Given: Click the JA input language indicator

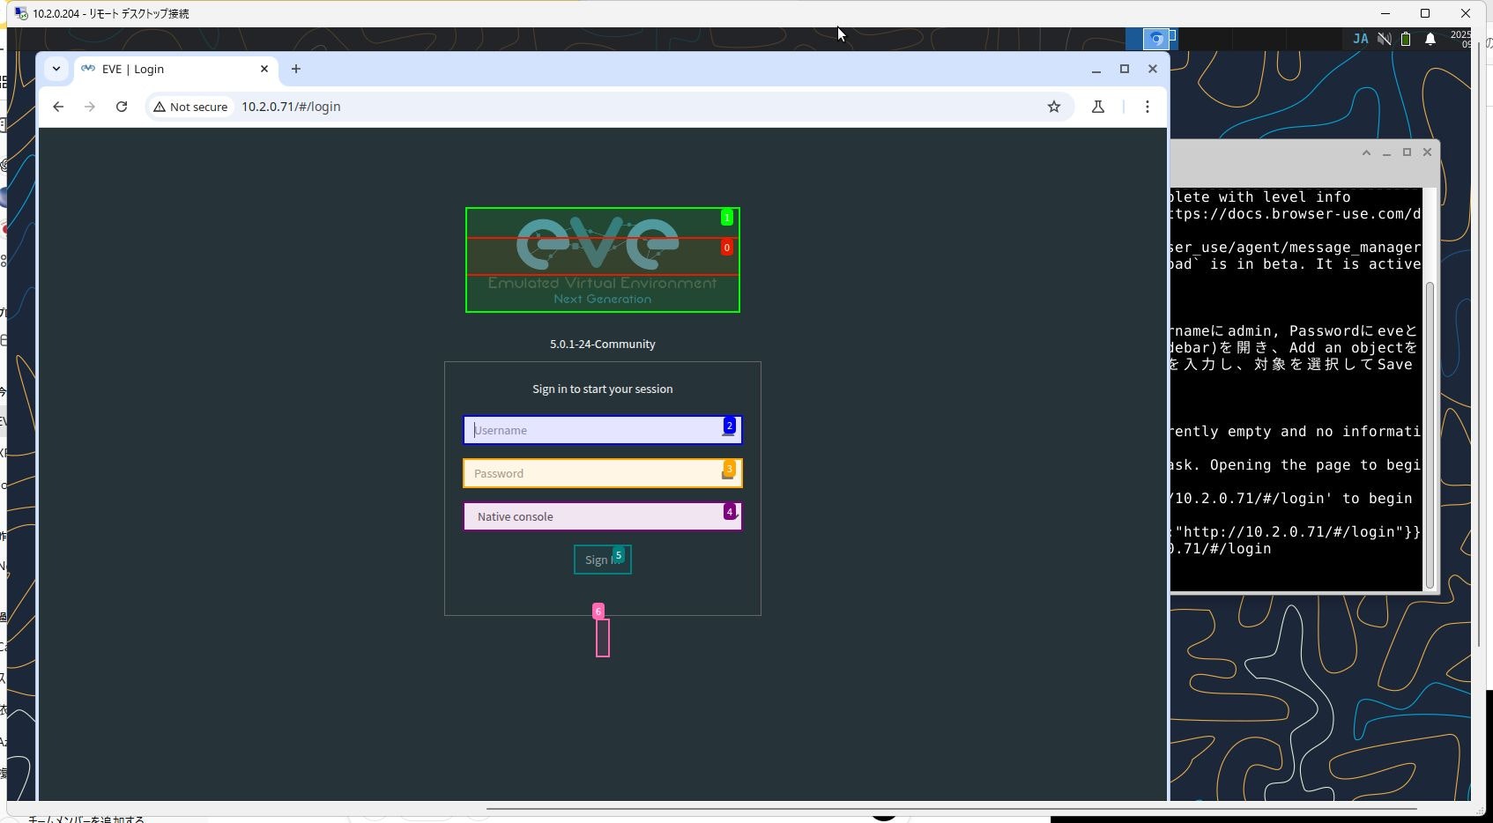Looking at the screenshot, I should [1361, 39].
